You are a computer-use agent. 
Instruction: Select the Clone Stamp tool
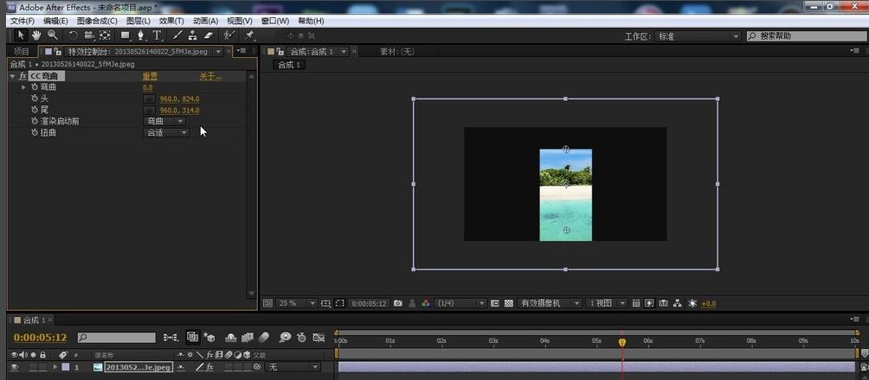pyautogui.click(x=192, y=35)
